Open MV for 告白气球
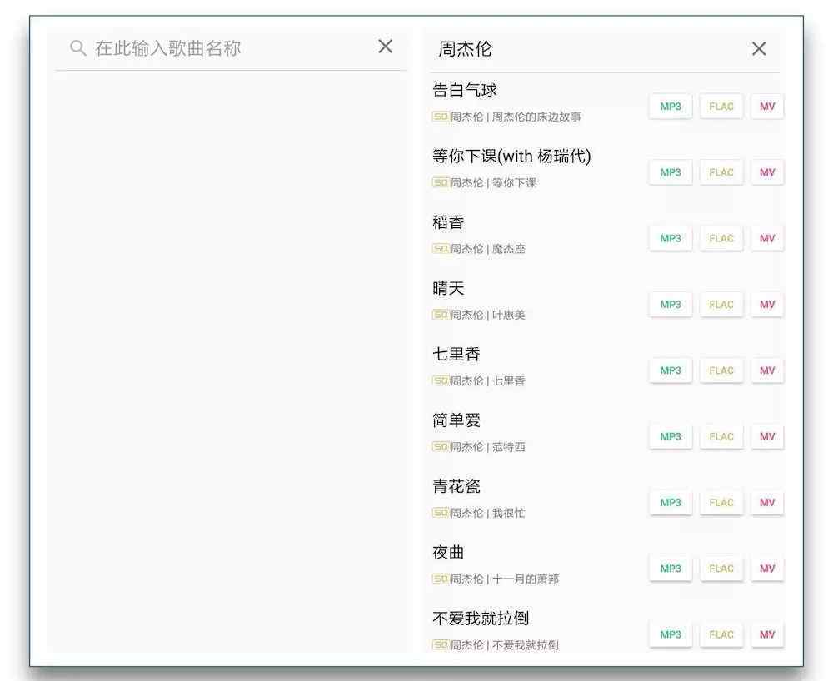The image size is (833, 681). pos(767,107)
